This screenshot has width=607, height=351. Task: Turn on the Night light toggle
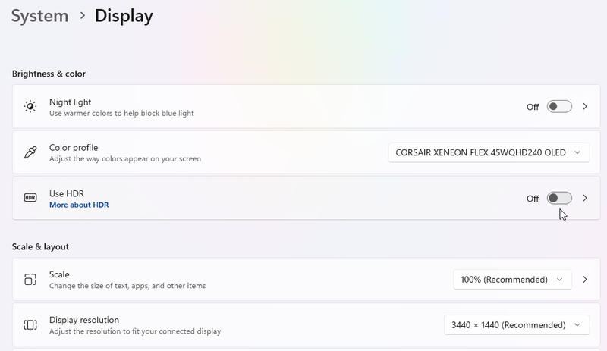559,107
